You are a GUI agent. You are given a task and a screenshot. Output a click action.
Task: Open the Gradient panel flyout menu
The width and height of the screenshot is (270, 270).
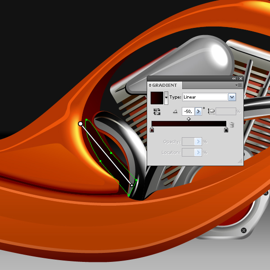click(238, 85)
